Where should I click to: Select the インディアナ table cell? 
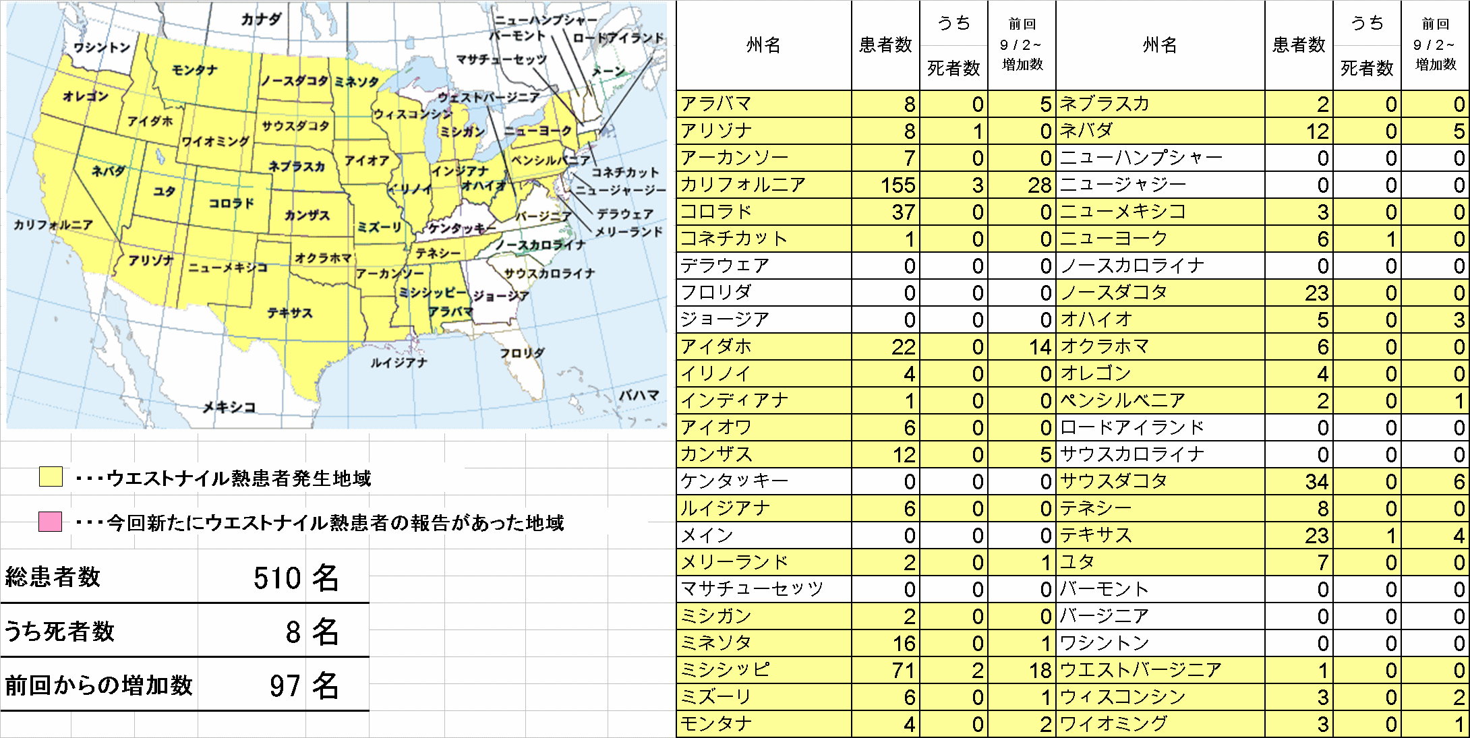[764, 400]
